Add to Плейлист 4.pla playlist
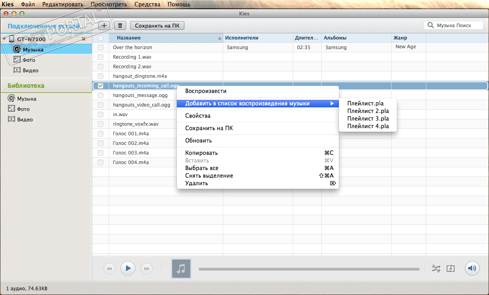This screenshot has width=489, height=295. pyautogui.click(x=368, y=126)
